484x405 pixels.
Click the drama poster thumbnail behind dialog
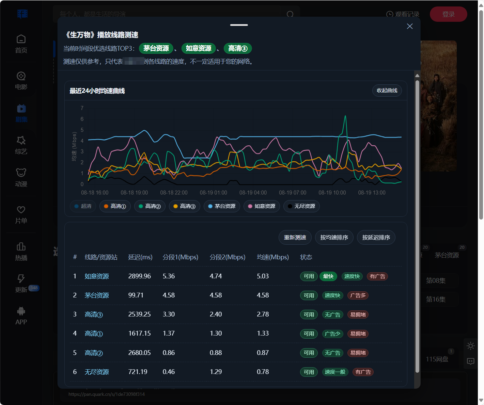[439, 106]
